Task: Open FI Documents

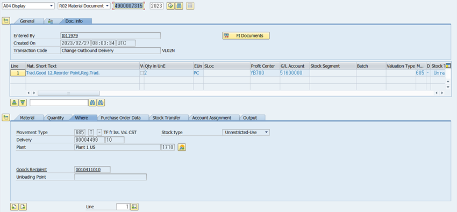Action: (x=246, y=36)
